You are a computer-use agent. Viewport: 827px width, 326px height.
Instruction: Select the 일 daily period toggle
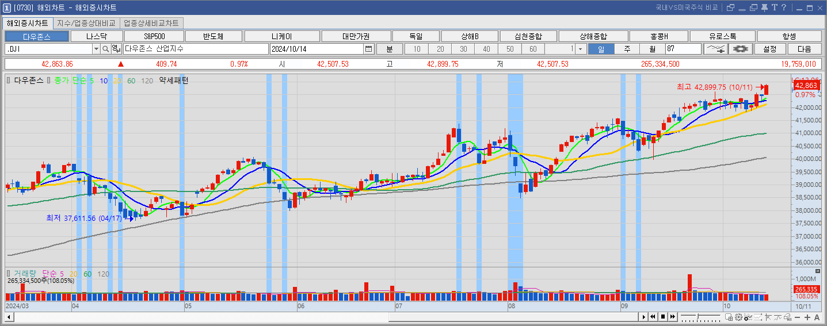tap(601, 49)
